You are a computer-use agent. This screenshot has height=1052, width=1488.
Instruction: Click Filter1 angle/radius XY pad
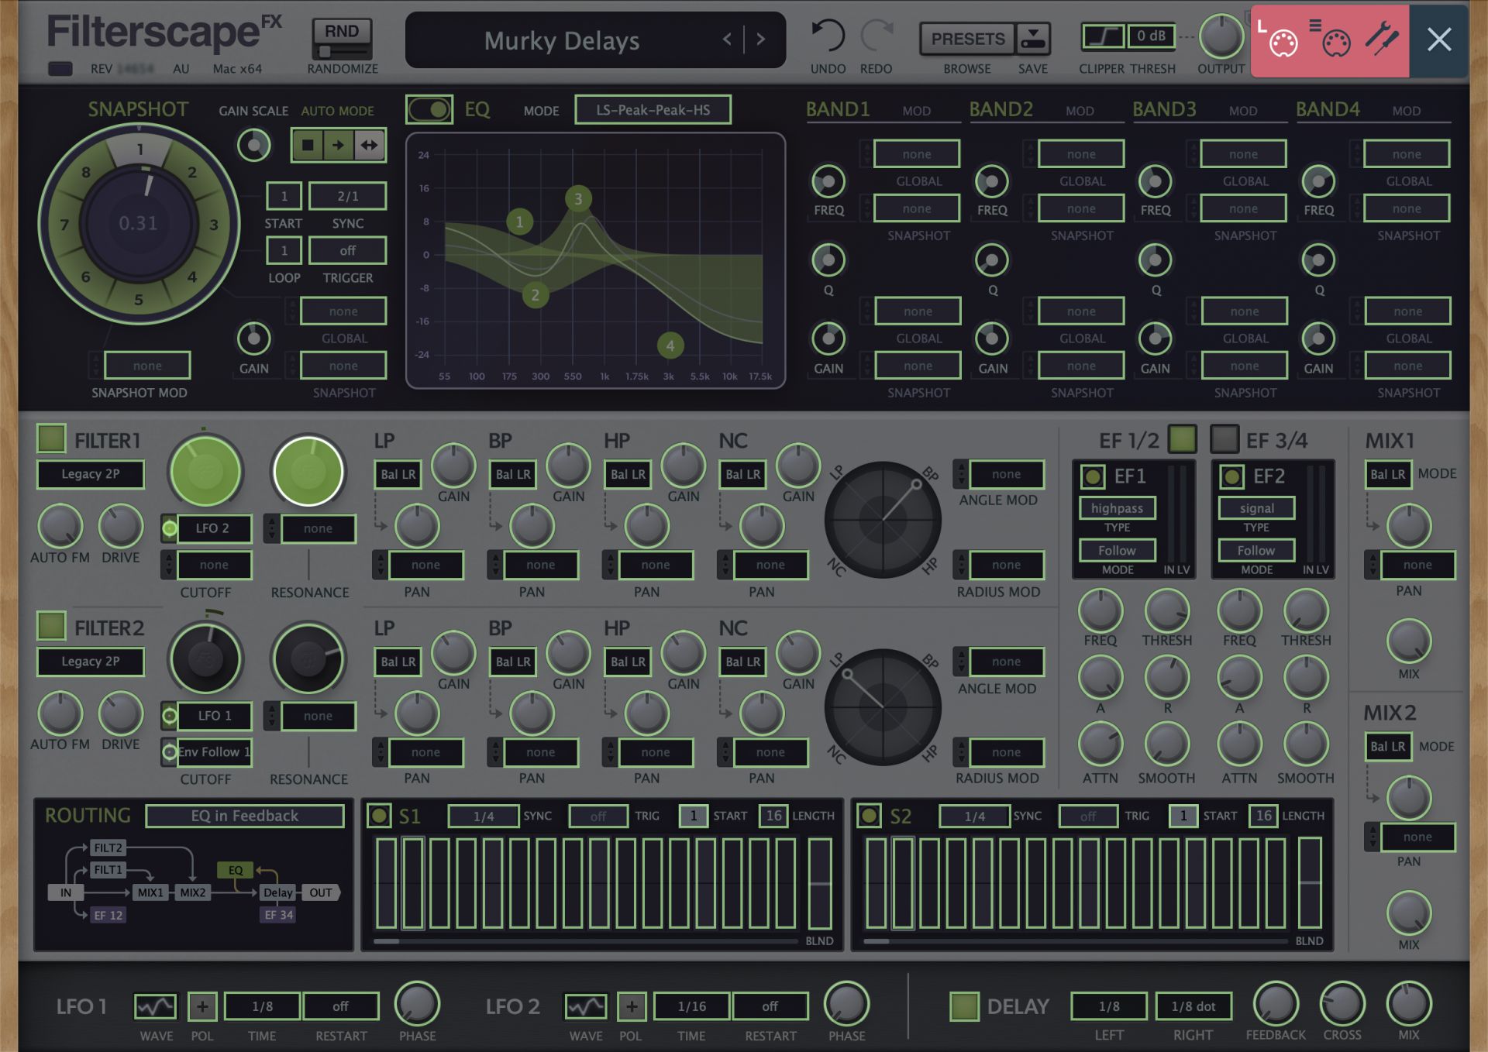[x=883, y=520]
